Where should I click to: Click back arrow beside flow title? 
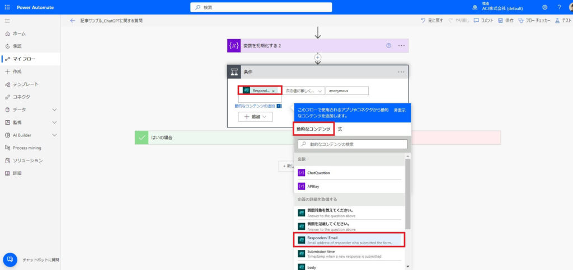tap(72, 21)
